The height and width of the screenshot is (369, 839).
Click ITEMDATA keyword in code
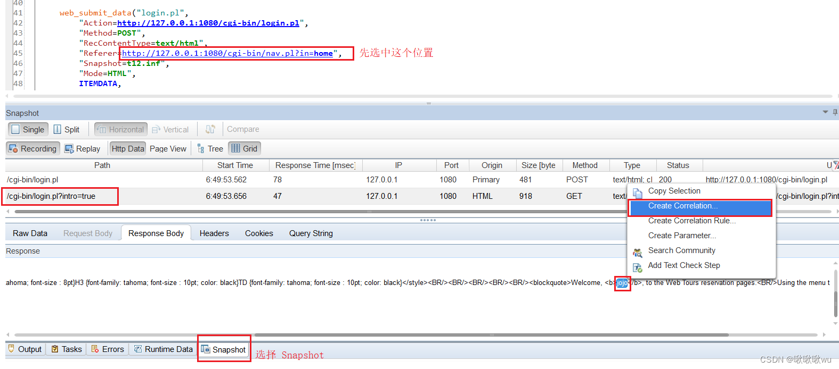point(98,83)
